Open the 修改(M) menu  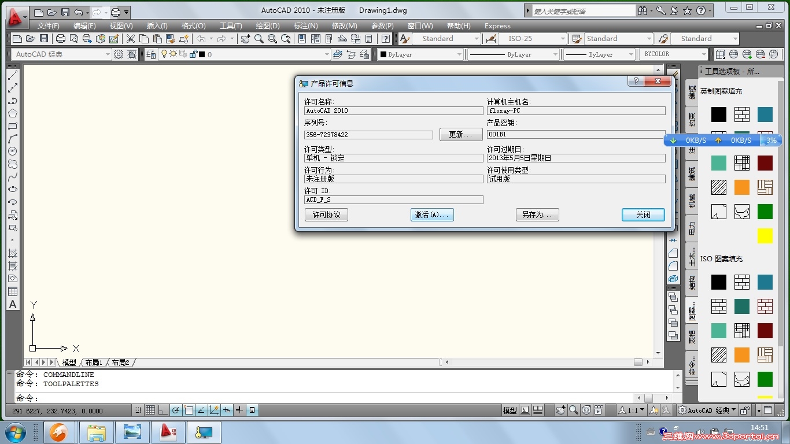pyautogui.click(x=344, y=26)
